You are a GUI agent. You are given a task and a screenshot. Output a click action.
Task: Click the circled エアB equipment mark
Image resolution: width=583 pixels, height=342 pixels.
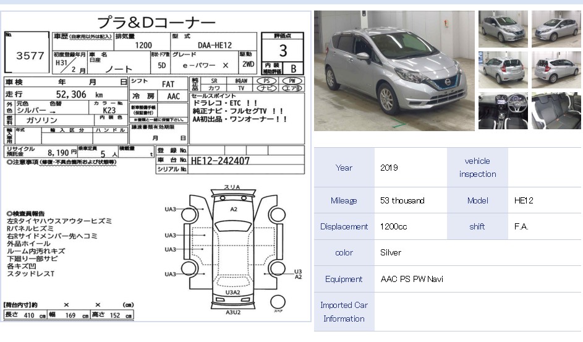coord(292,88)
